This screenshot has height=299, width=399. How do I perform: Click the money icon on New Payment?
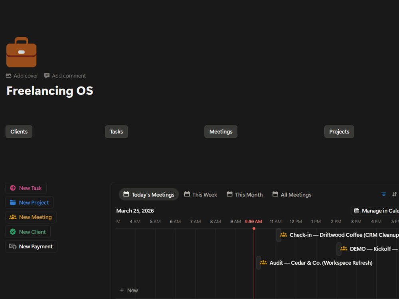coord(13,246)
